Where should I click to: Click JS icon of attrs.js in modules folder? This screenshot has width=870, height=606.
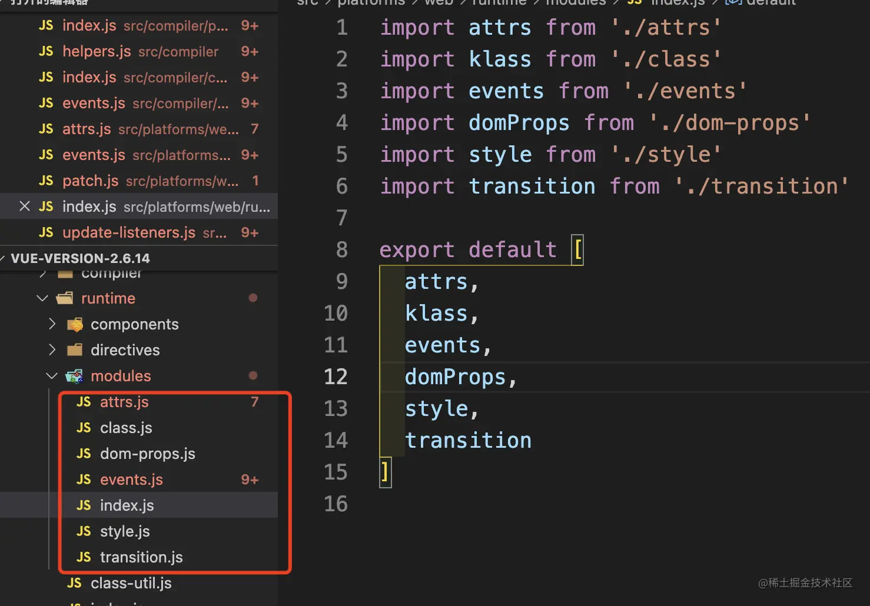84,402
